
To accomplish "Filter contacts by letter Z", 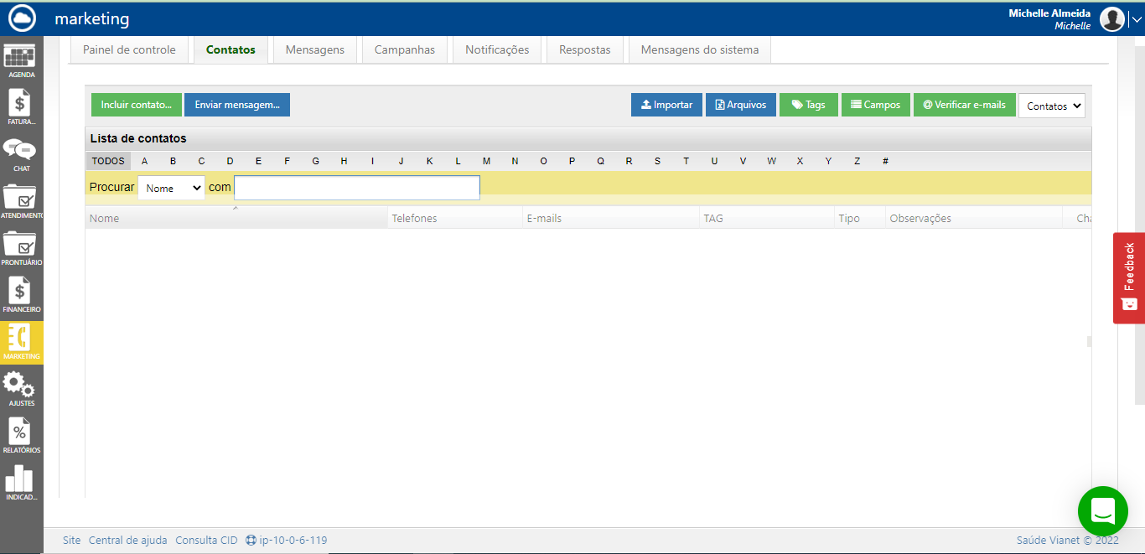I will pos(857,161).
